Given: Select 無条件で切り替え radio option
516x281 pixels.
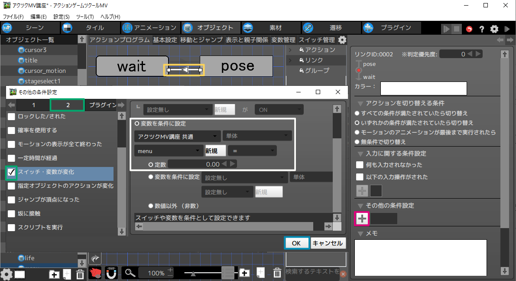Looking at the screenshot, I should tap(357, 142).
